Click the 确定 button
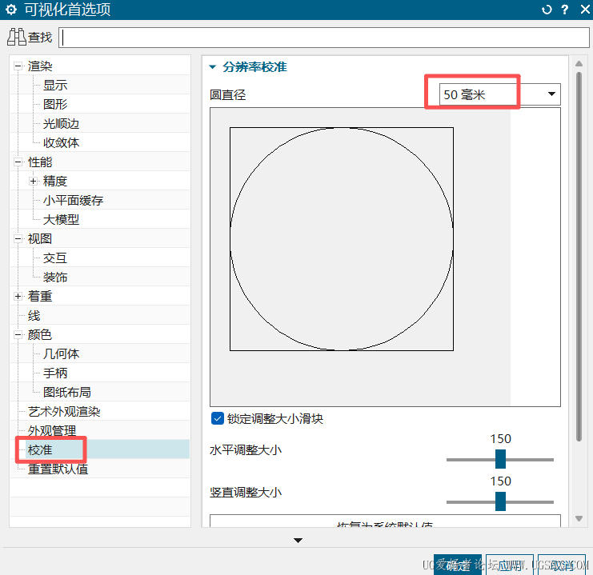 pyautogui.click(x=458, y=565)
